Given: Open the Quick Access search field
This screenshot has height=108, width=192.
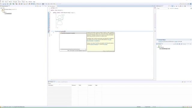Looking at the screenshot, I should coord(183,4).
